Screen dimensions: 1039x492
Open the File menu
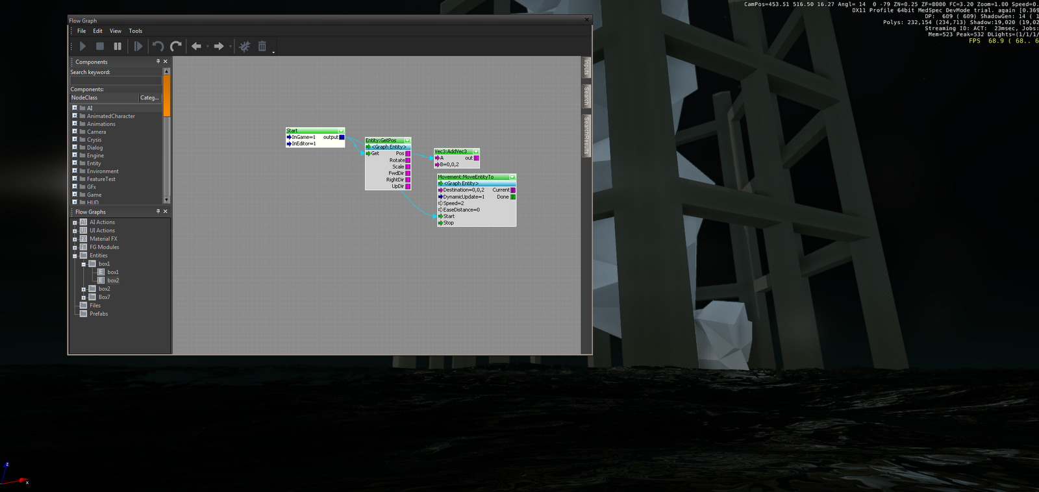coord(82,31)
